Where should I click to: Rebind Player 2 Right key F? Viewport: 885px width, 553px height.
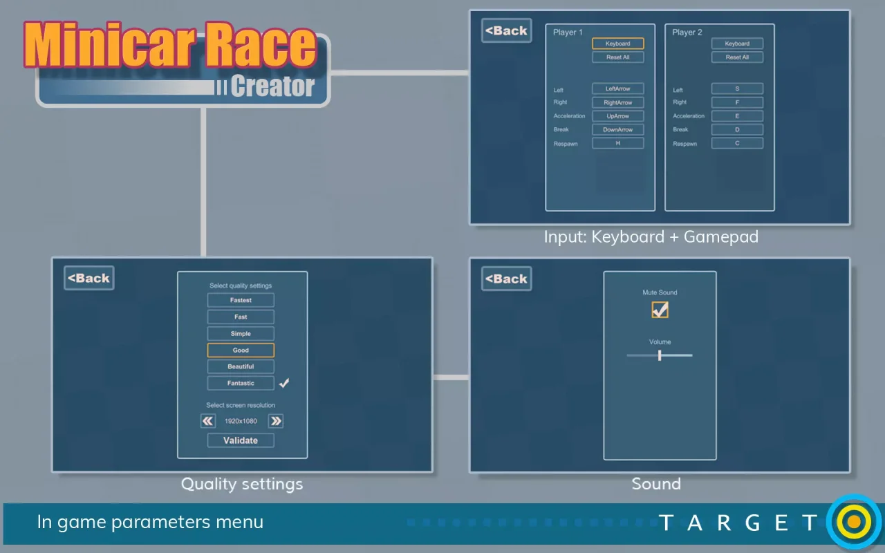(x=737, y=102)
